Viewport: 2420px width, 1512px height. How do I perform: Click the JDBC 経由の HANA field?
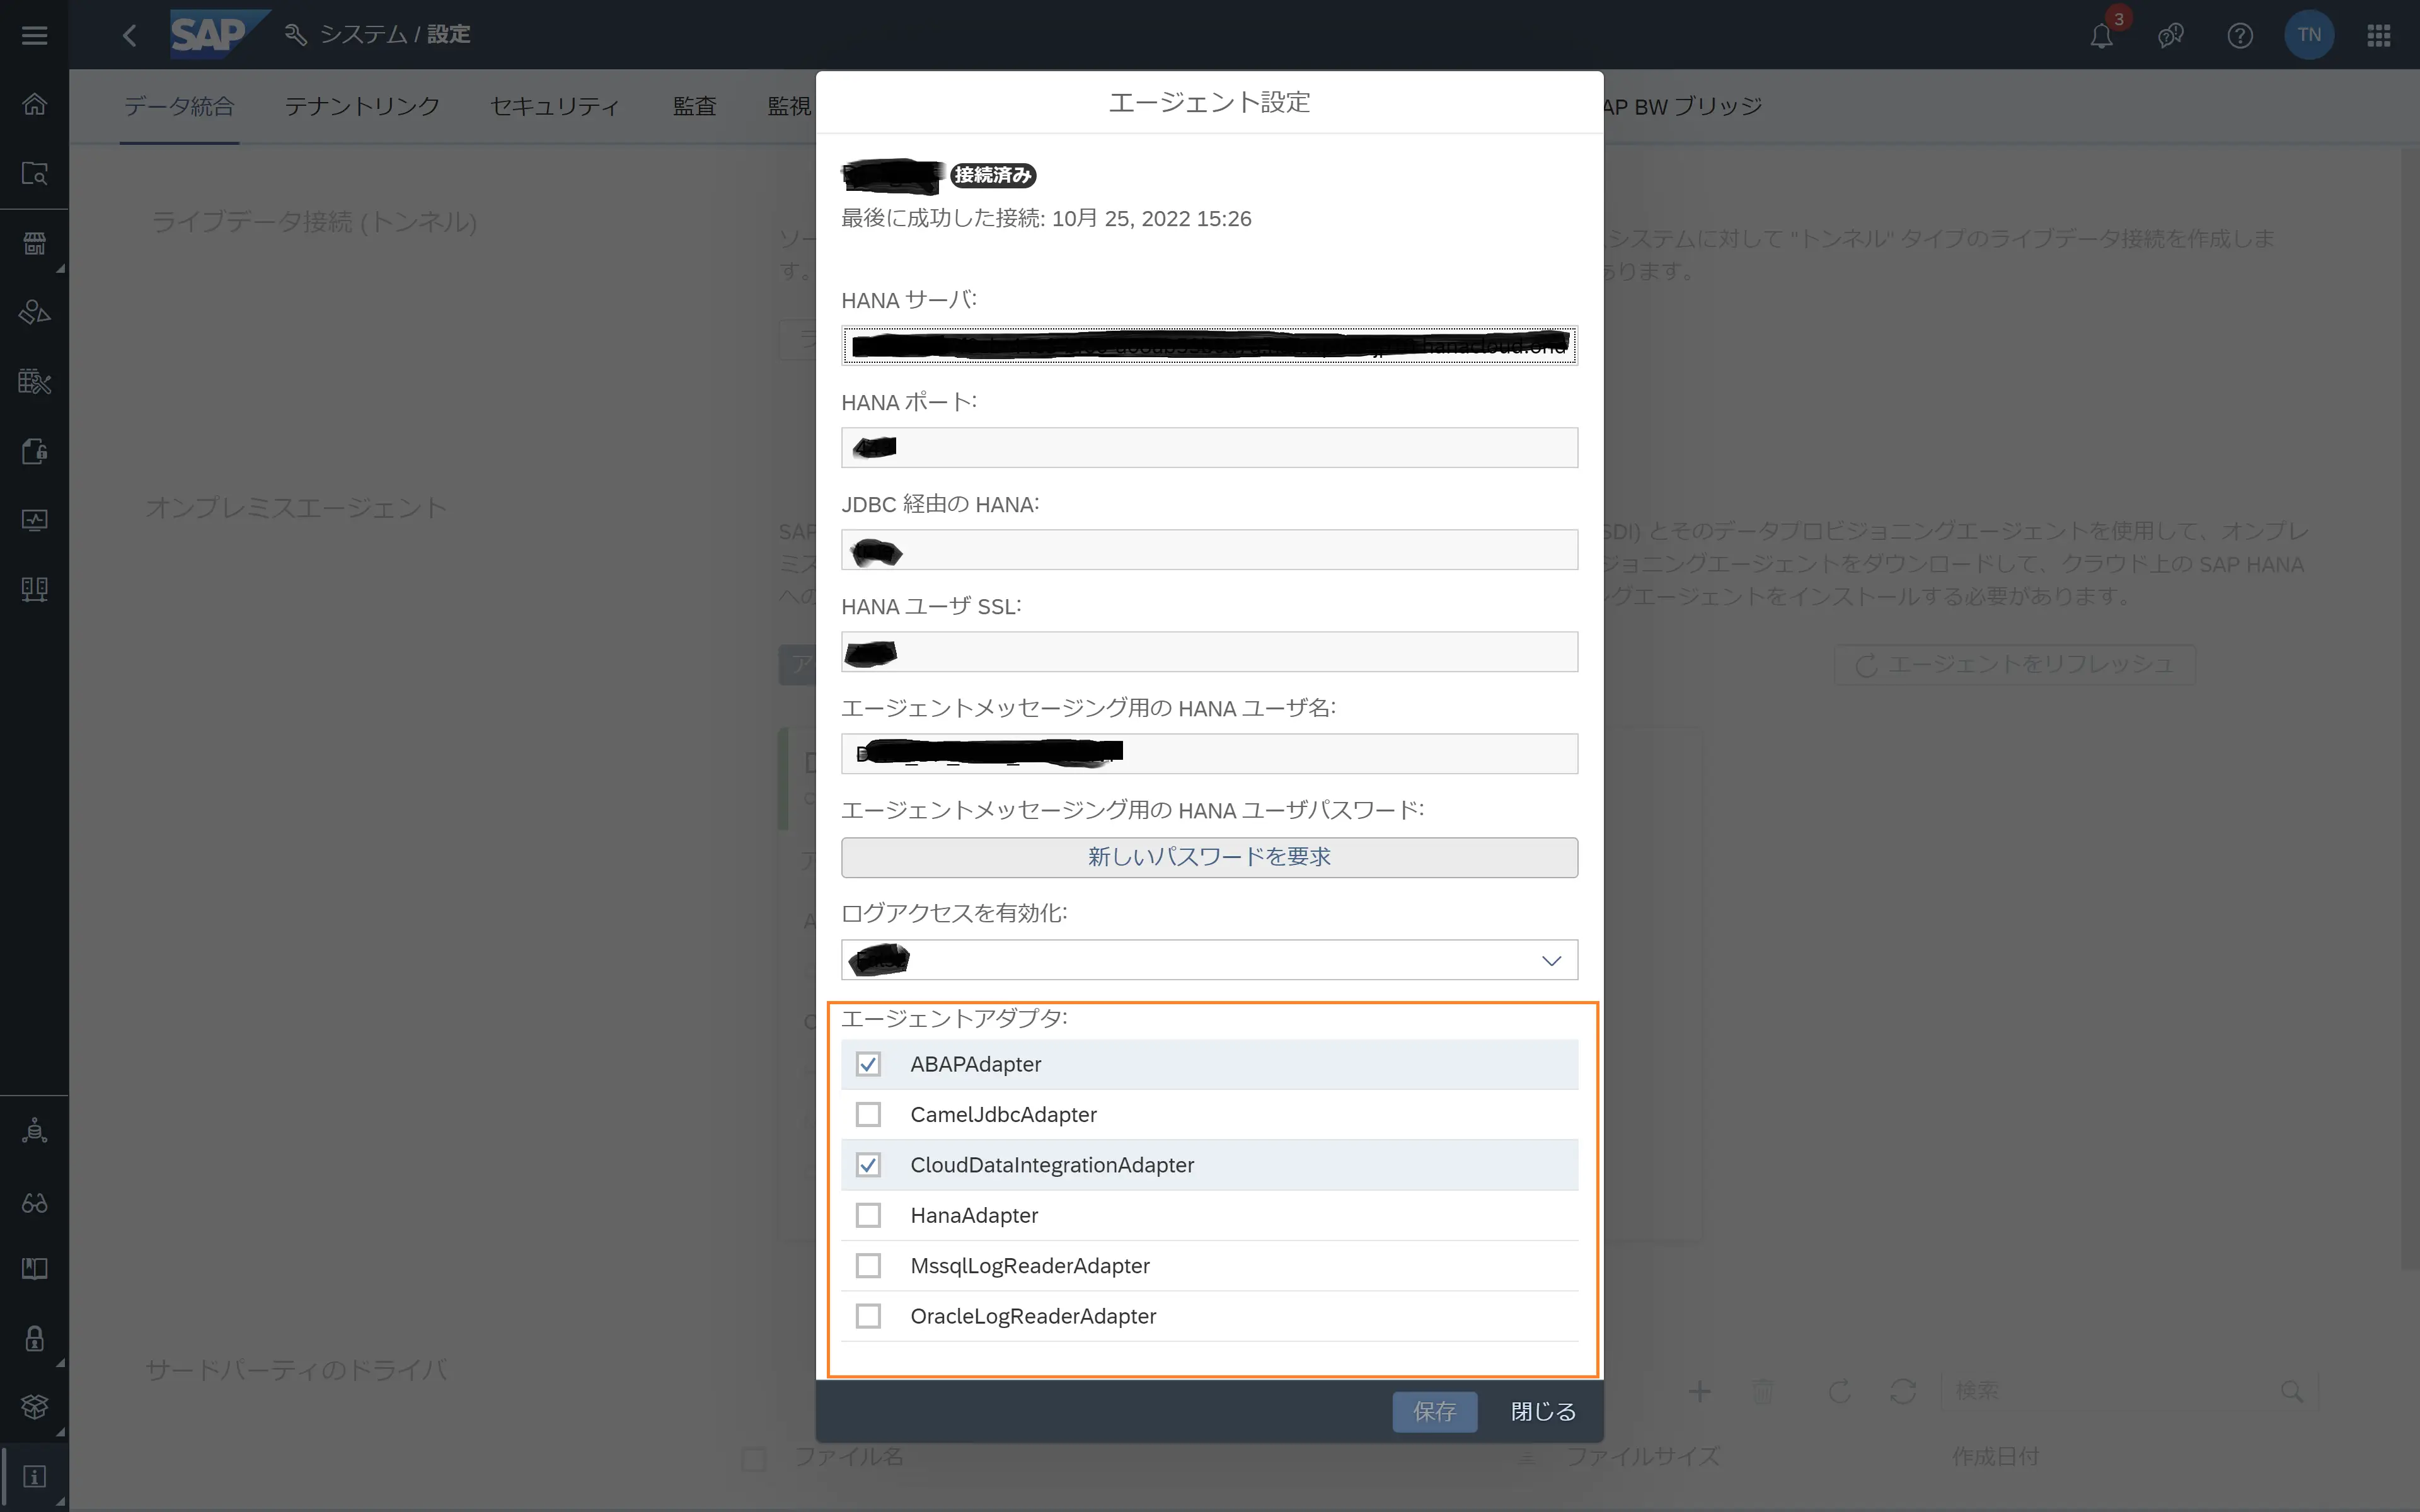point(1209,550)
